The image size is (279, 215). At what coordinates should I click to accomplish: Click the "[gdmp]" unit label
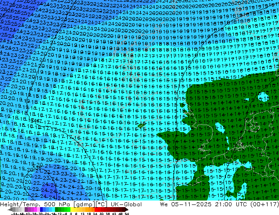tap(84, 204)
